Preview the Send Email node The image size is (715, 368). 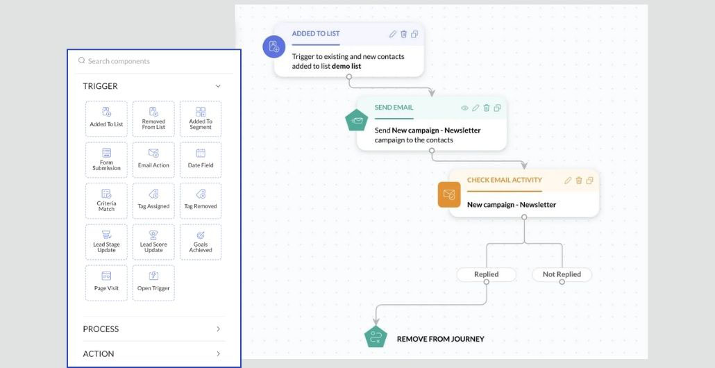tap(464, 108)
